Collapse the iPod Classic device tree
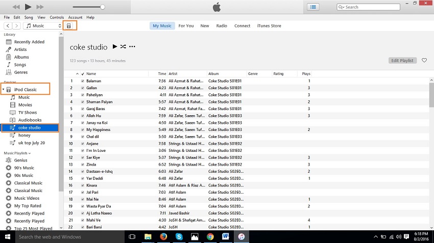The height and width of the screenshot is (243, 434). [x=3, y=90]
